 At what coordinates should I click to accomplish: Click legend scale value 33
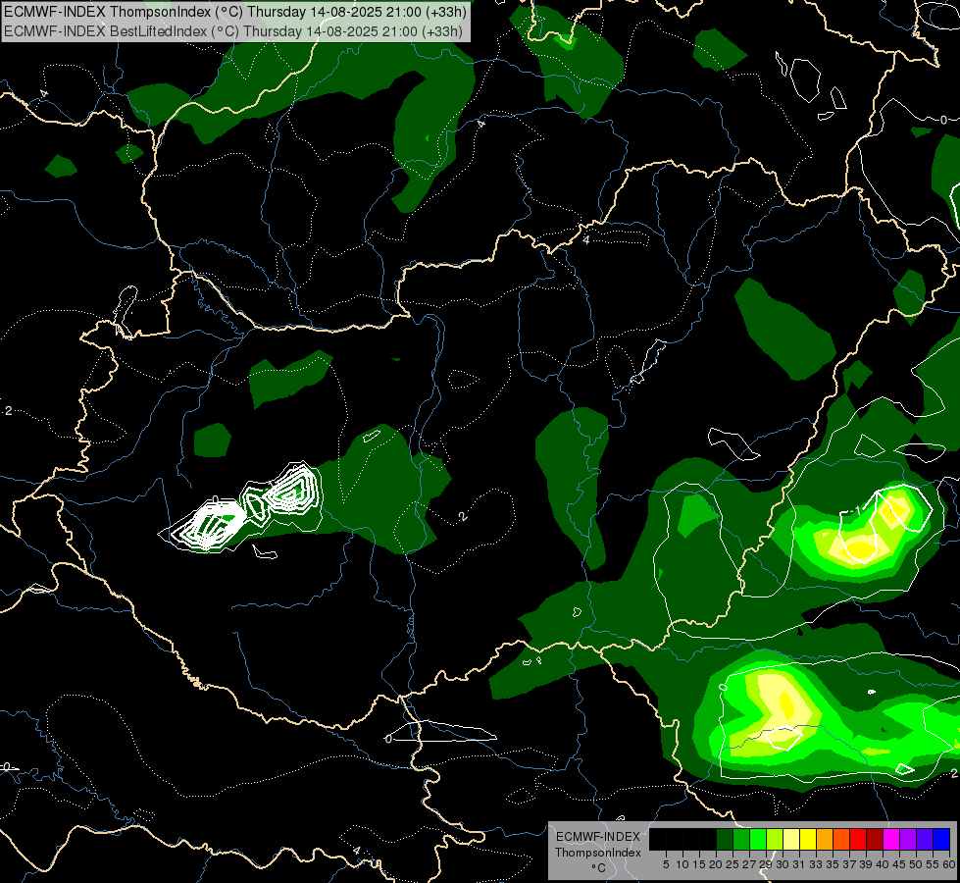816,864
